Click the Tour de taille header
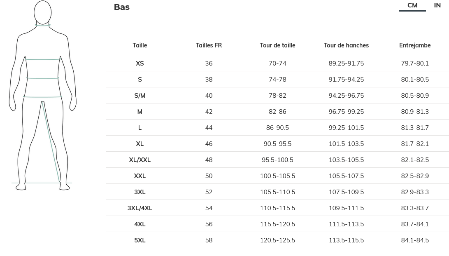The height and width of the screenshot is (256, 449). point(277,45)
